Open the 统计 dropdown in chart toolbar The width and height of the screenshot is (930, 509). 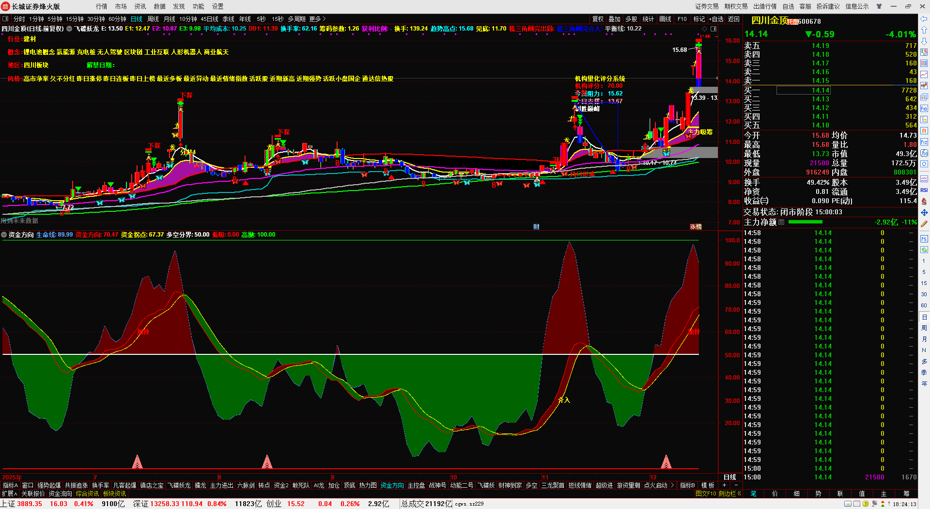(x=648, y=19)
